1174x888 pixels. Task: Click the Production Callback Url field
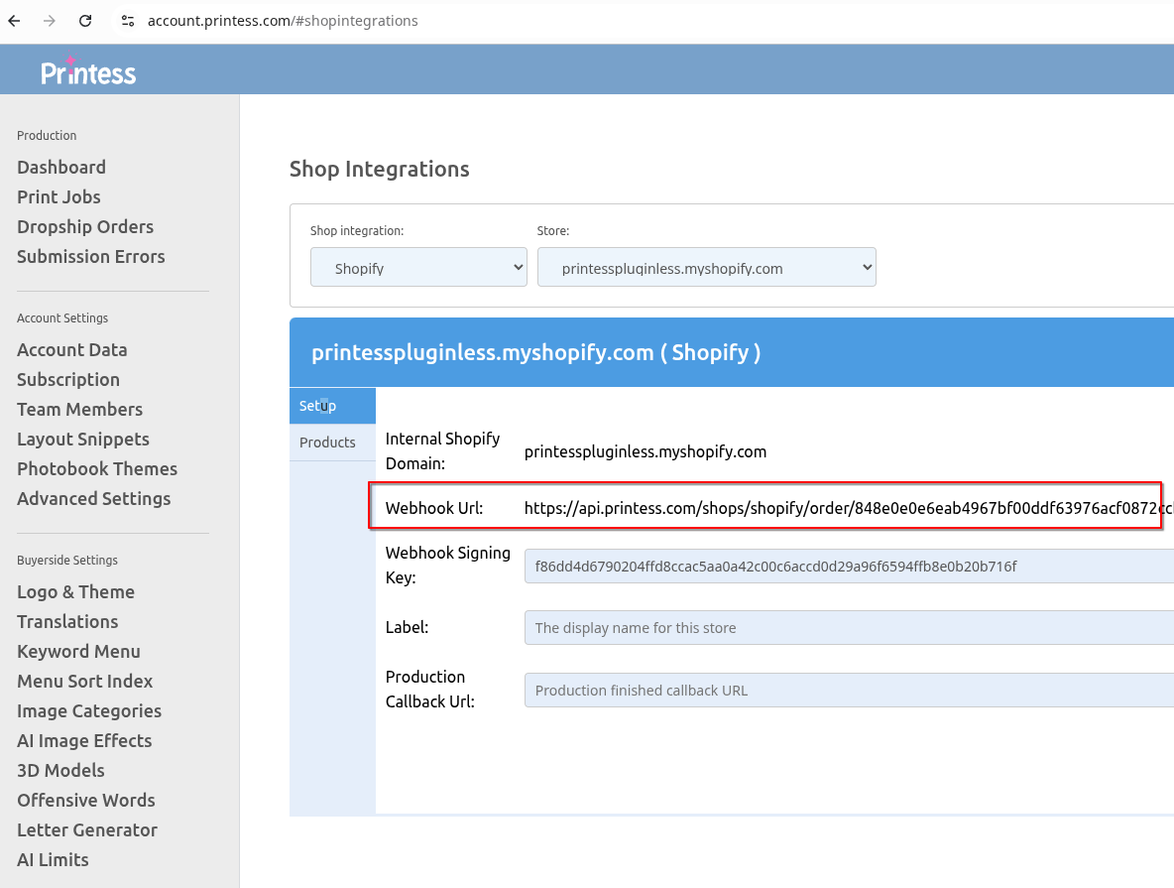coord(793,690)
